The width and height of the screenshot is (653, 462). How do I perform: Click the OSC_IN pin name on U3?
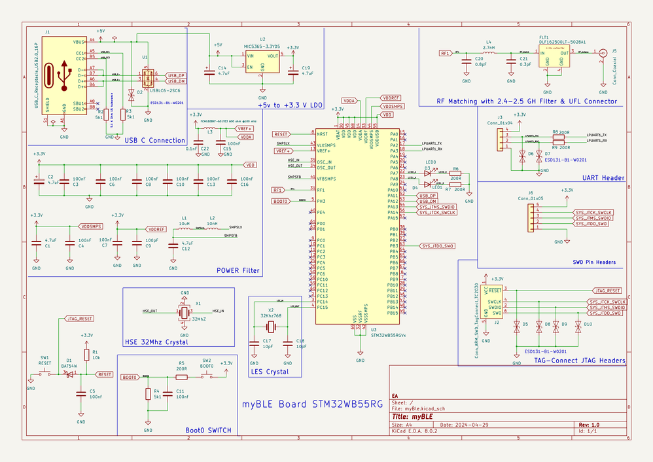[324, 162]
